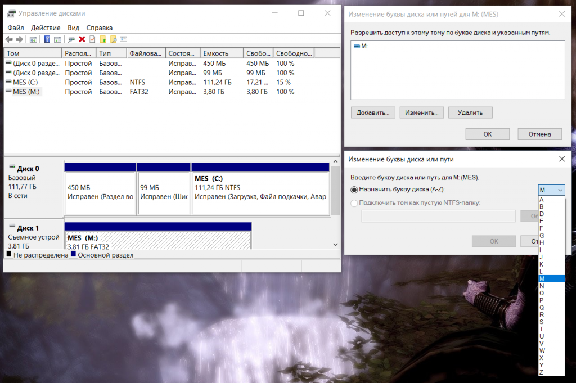Viewport: 576px width, 383px height.
Task: Click the greyed OK in letter change dialog
Action: tap(494, 241)
